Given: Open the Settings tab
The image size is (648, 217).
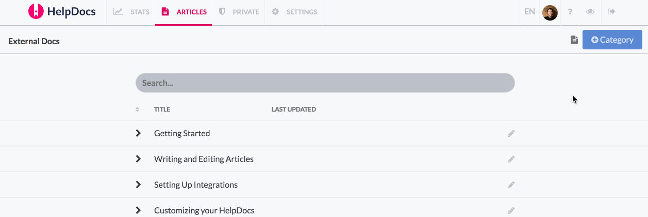Looking at the screenshot, I should [x=294, y=12].
